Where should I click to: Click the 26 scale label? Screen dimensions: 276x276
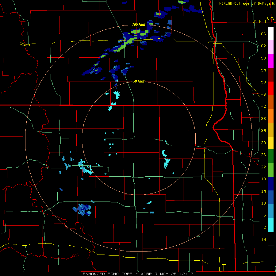[x=263, y=155]
